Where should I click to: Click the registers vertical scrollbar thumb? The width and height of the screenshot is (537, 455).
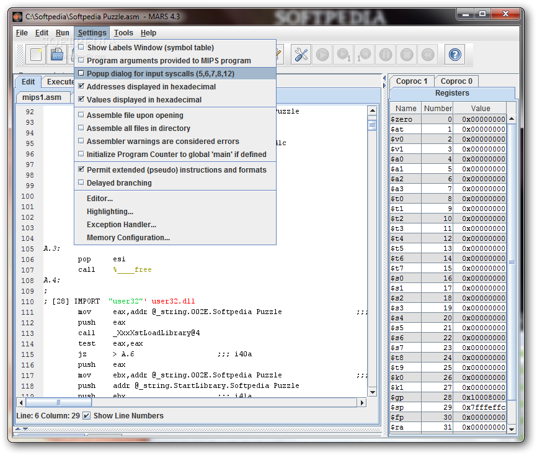coord(512,263)
